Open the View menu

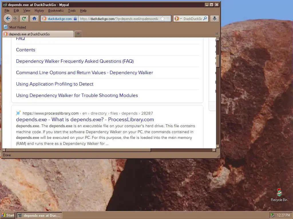pos(27,11)
